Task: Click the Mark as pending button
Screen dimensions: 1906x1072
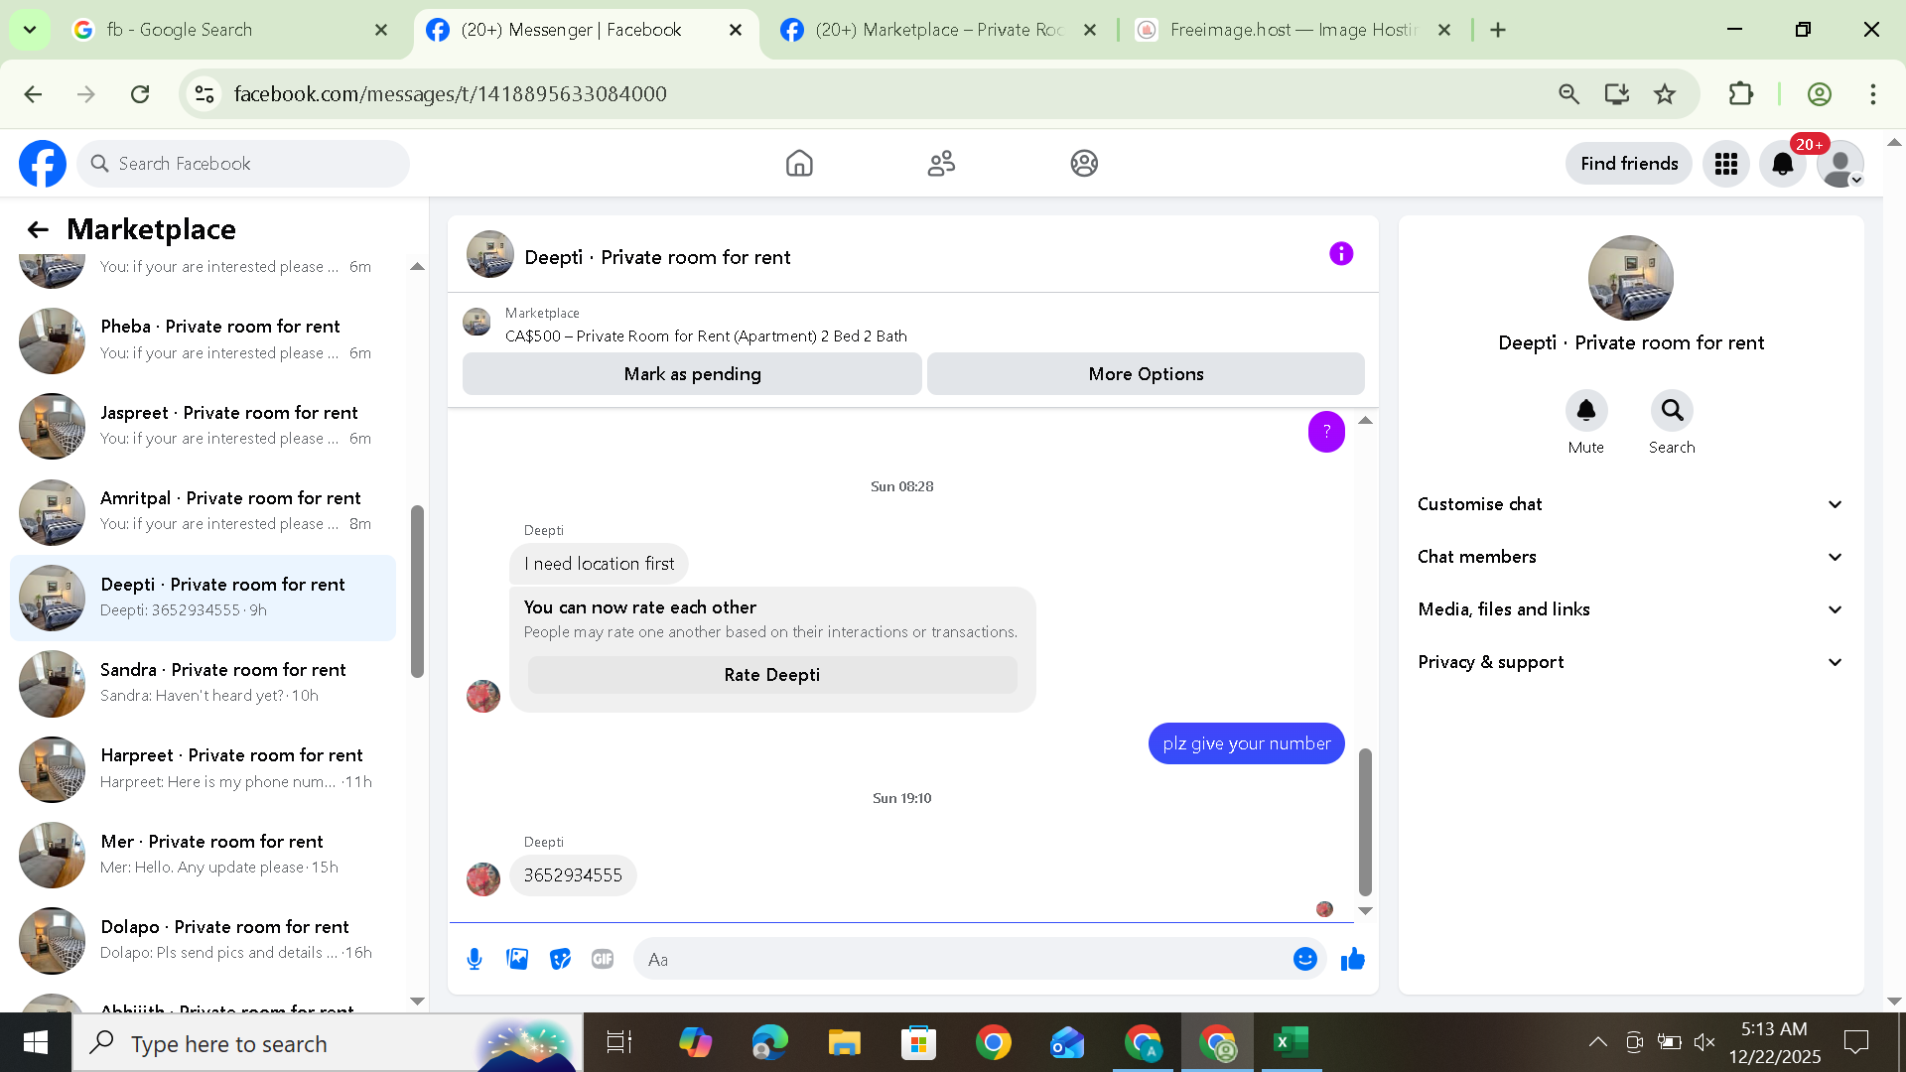Action: click(692, 374)
